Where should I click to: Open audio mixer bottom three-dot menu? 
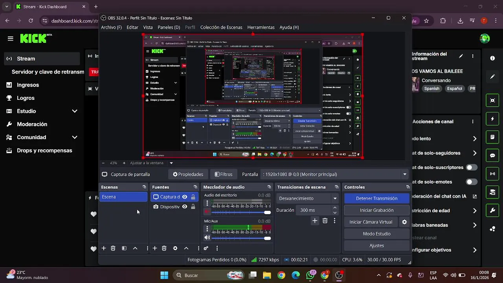(217, 248)
